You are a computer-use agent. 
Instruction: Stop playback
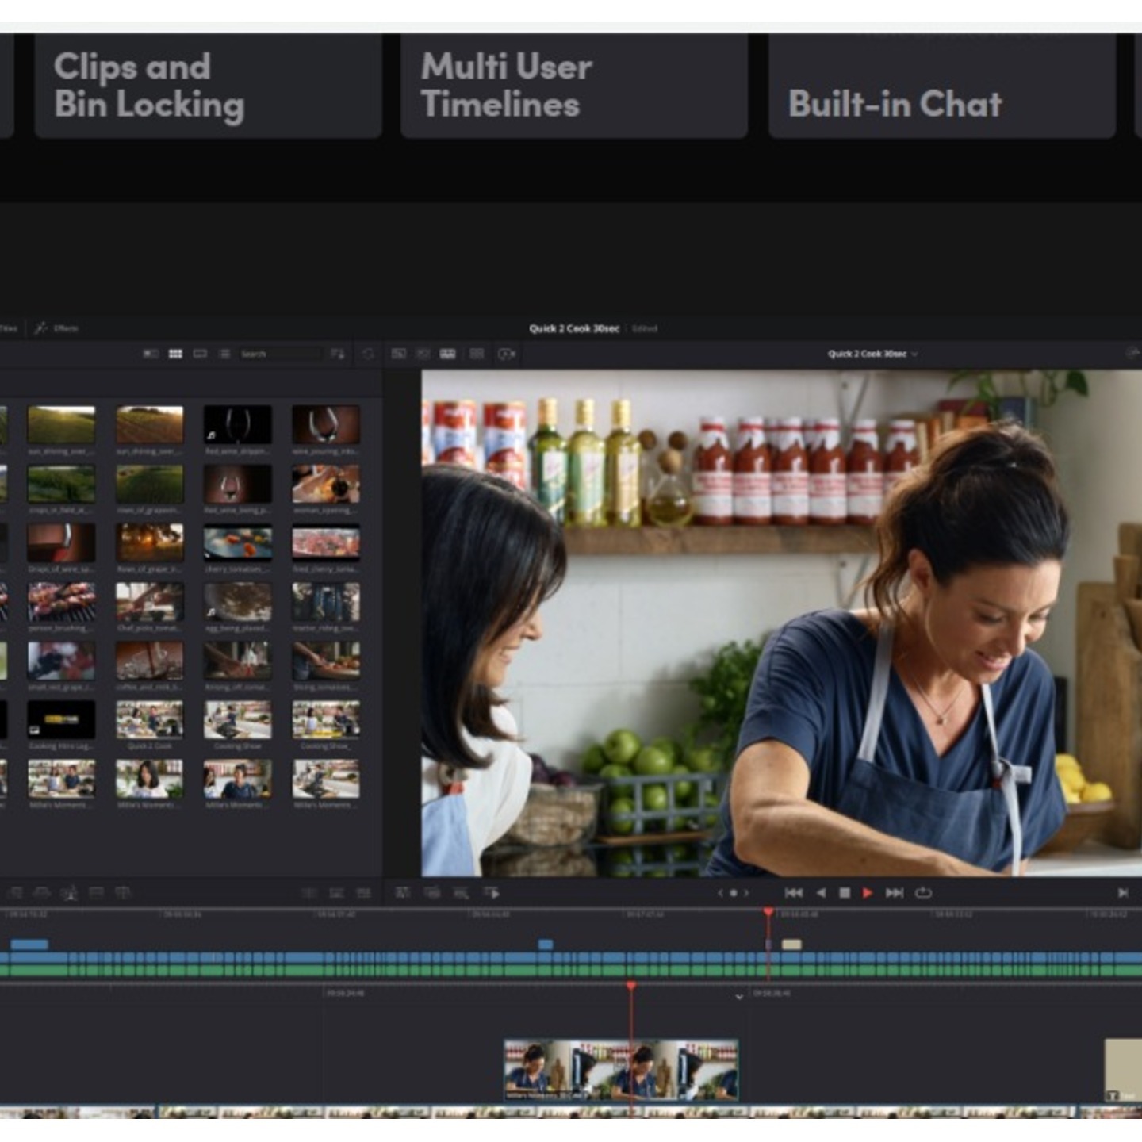click(x=845, y=893)
